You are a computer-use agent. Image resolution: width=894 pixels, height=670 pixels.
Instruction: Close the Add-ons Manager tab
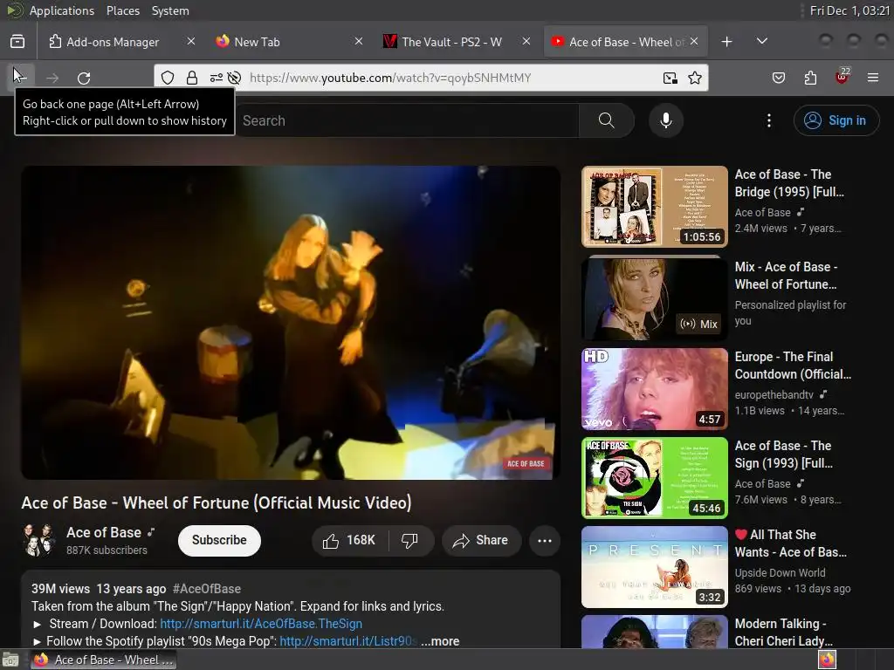[x=191, y=42]
